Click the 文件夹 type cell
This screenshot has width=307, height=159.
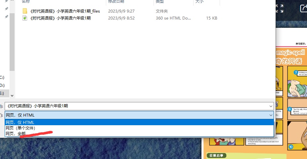(x=162, y=11)
